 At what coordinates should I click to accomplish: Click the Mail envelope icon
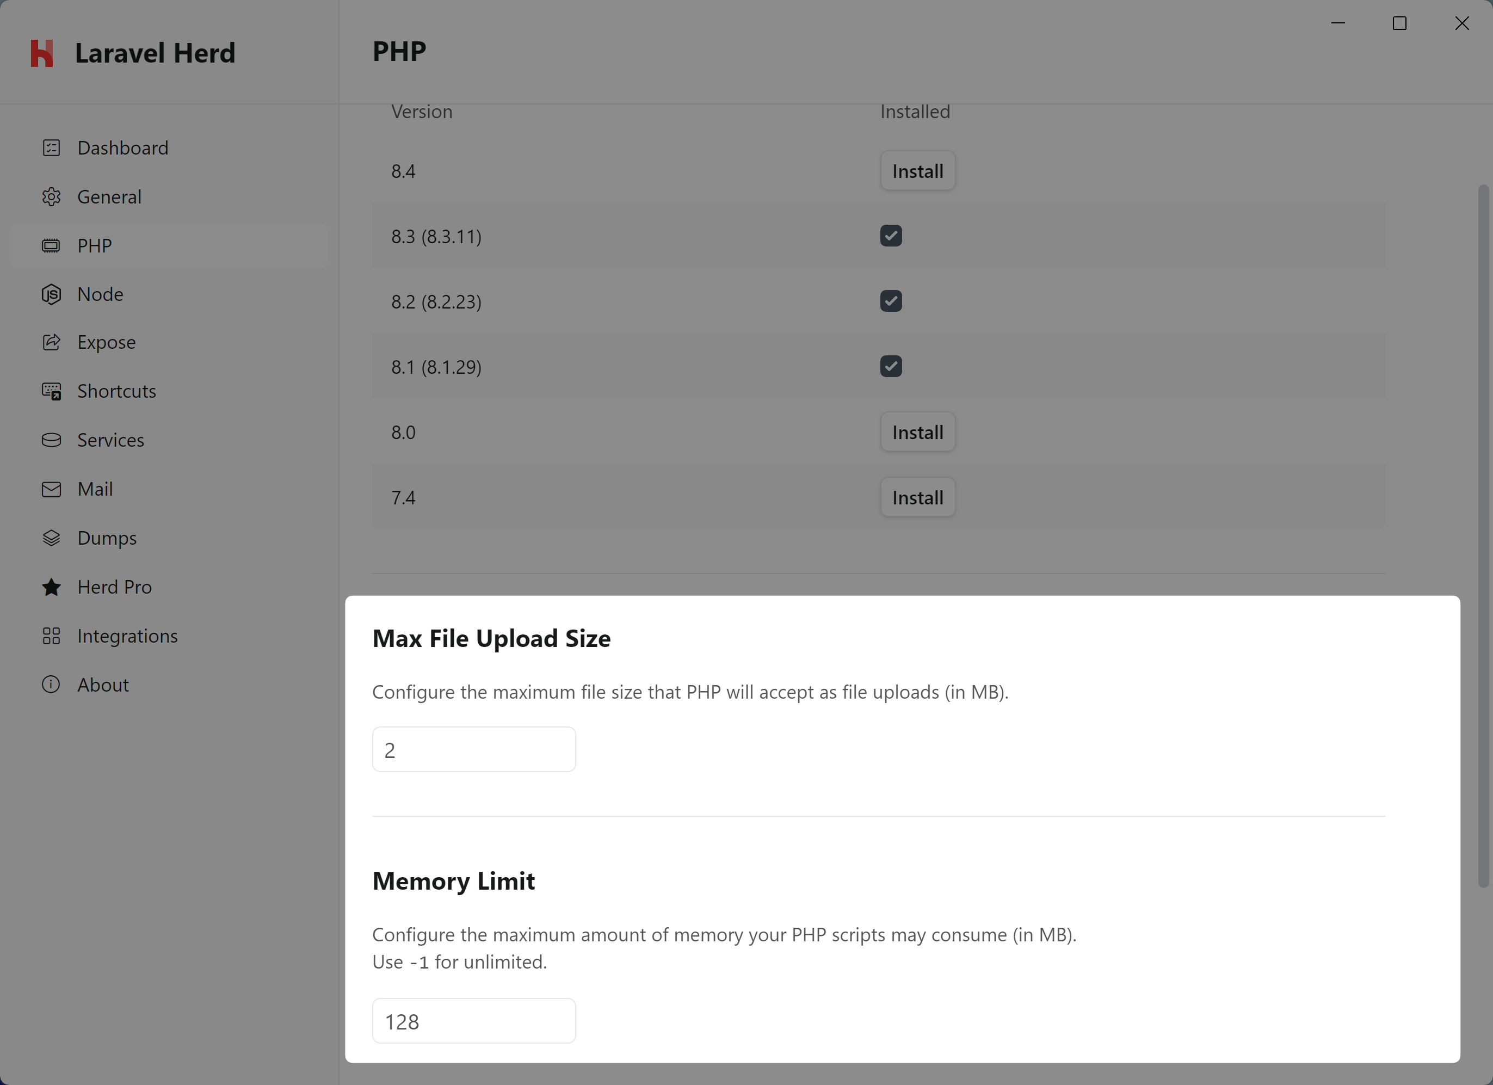pyautogui.click(x=51, y=489)
